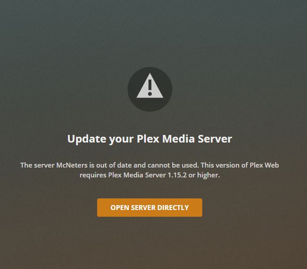The height and width of the screenshot is (269, 307).
Task: Click the words 'or higher' at the message end
Action: (204, 175)
